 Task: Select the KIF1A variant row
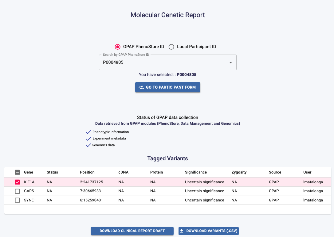click(x=123, y=182)
